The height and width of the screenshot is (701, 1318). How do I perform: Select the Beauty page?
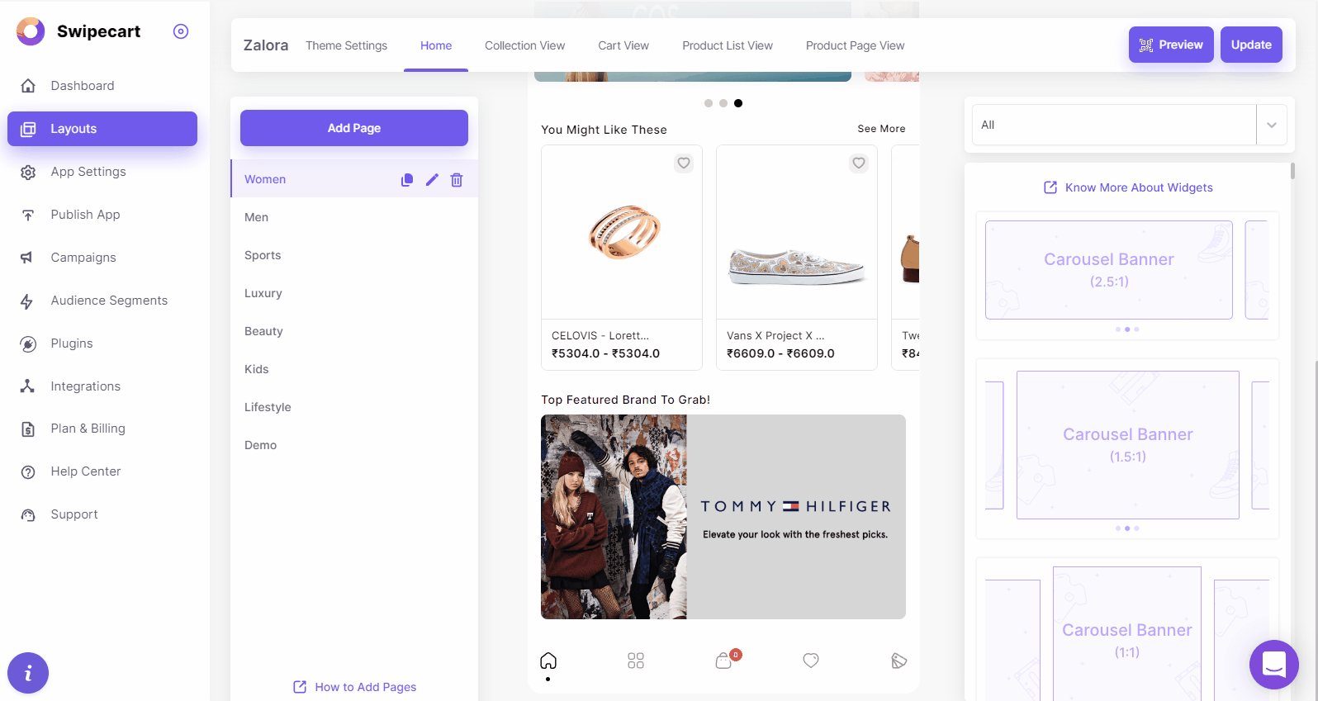pos(354,331)
